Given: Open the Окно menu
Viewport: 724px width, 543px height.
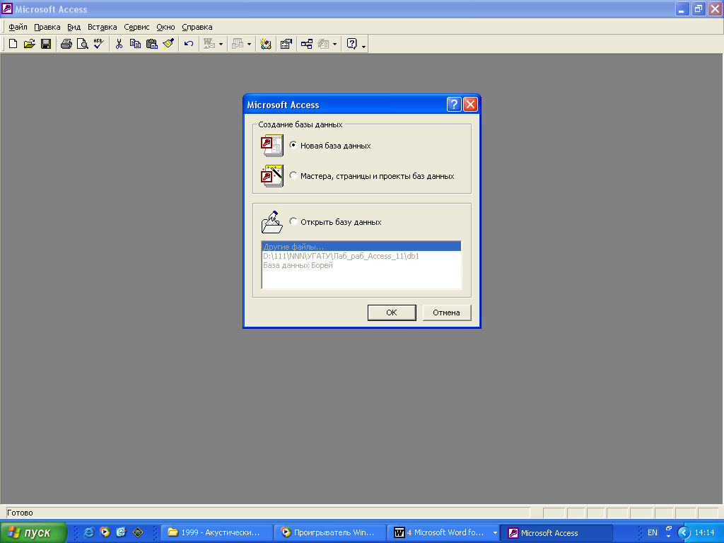Looking at the screenshot, I should coord(165,27).
